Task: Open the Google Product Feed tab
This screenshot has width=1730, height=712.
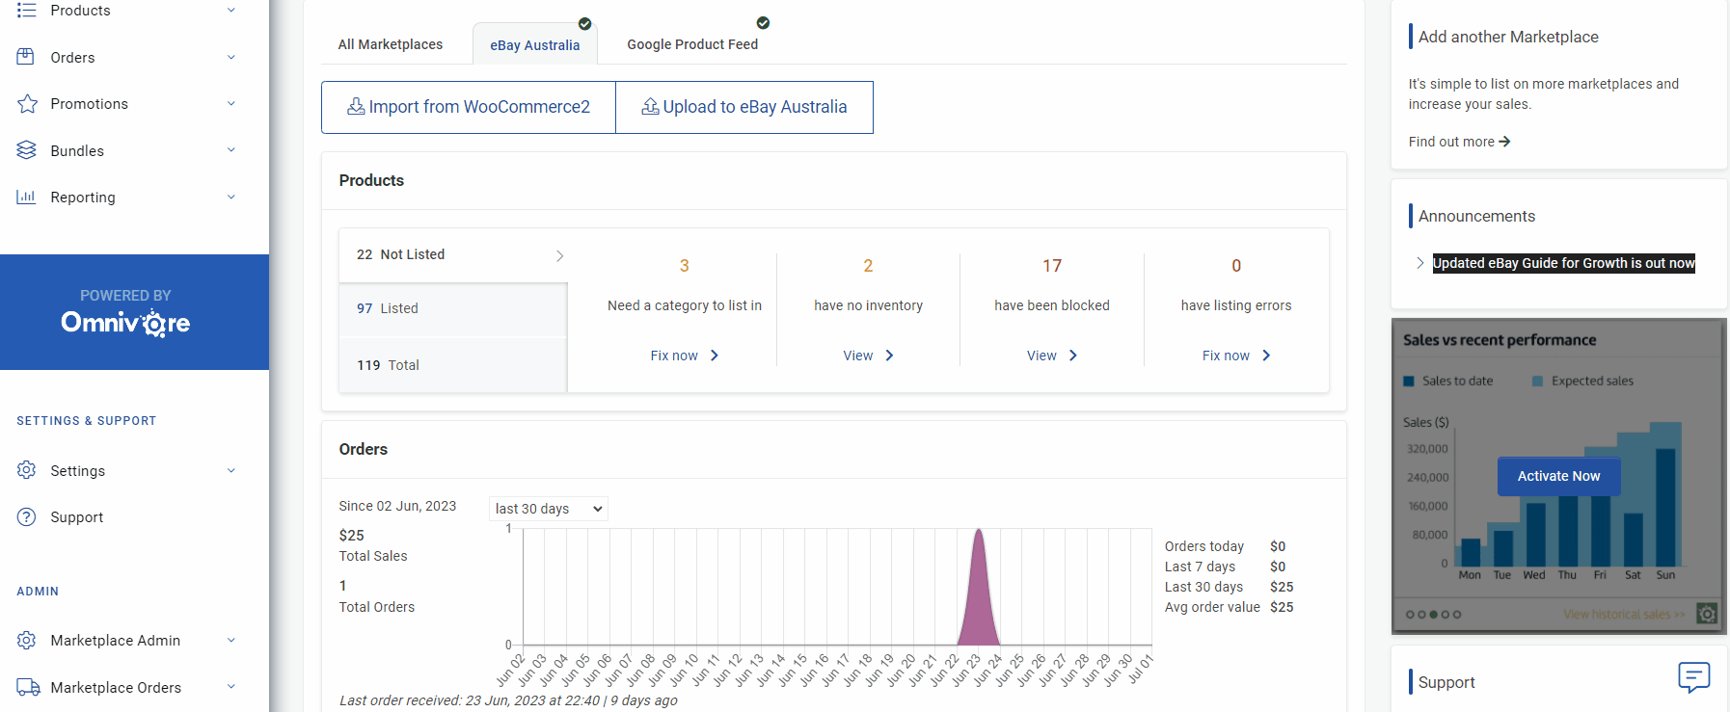Action: 692,44
